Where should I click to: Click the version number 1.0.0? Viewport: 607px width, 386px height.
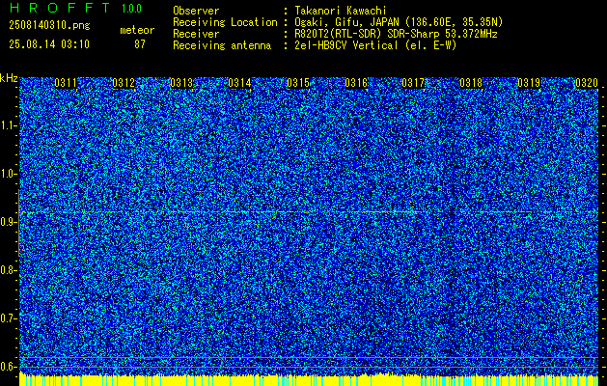coord(131,8)
